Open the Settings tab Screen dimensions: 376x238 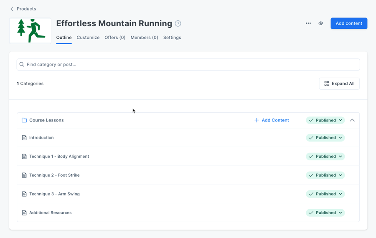[x=172, y=38]
